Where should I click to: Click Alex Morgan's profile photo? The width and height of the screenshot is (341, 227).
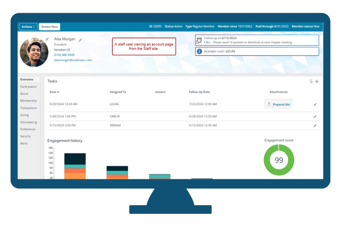pos(34,52)
